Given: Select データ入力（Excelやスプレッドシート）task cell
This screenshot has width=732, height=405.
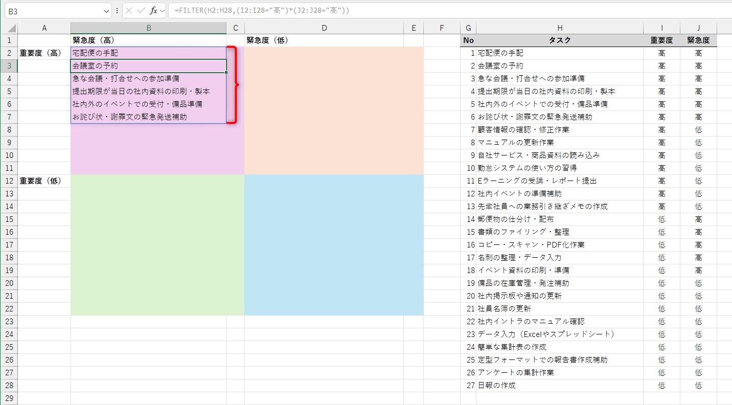Looking at the screenshot, I should point(560,334).
